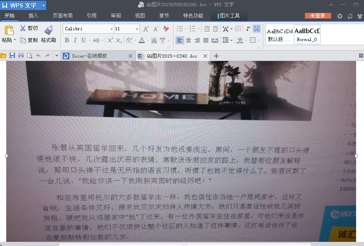This screenshot has width=364, height=246.
Task: Open the WPS 文字 application menu arrow
Action: coord(43,5)
